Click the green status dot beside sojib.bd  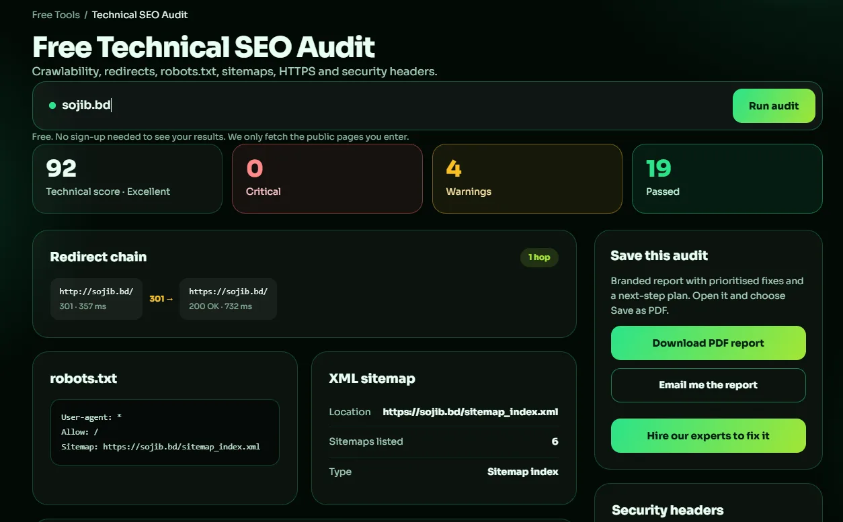pyautogui.click(x=52, y=105)
